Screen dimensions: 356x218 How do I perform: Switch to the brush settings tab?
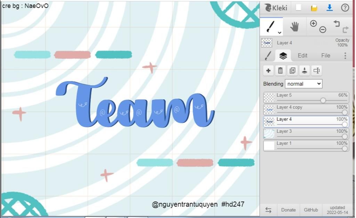[268, 56]
